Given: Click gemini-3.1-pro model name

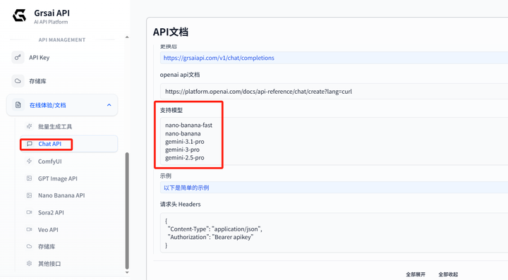Looking at the screenshot, I should [x=185, y=142].
